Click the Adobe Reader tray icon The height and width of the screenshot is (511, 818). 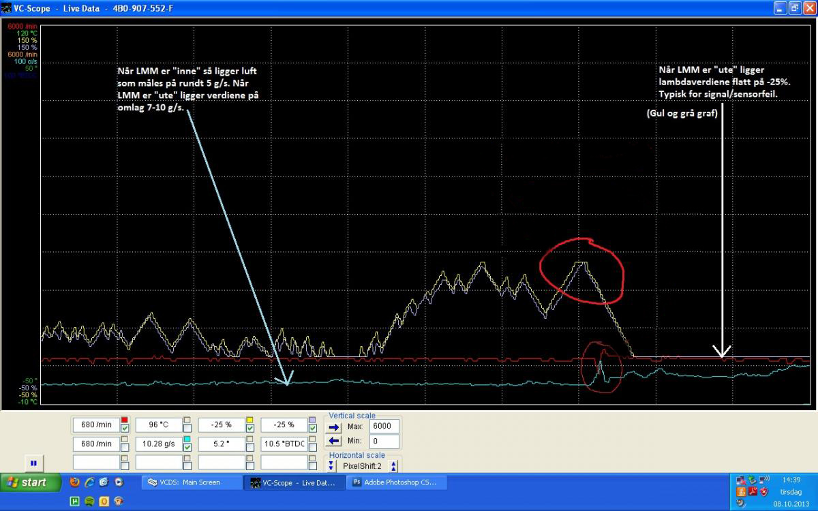[x=753, y=492]
